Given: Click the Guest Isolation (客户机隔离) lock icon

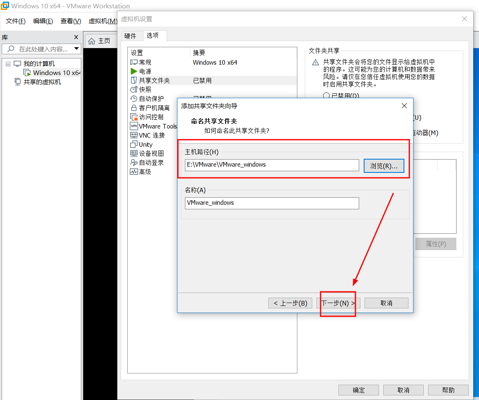Looking at the screenshot, I should click(134, 108).
